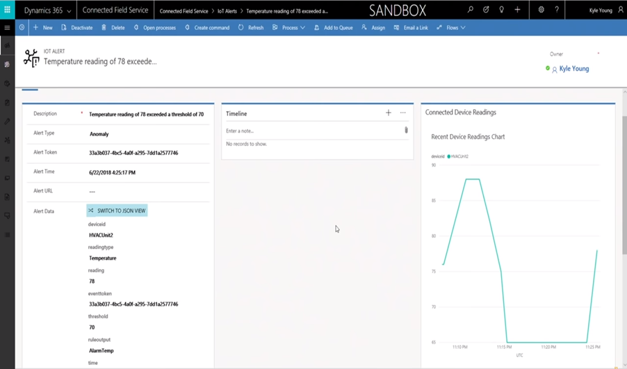Click the Timeline section heading
The height and width of the screenshot is (369, 627).
(236, 113)
